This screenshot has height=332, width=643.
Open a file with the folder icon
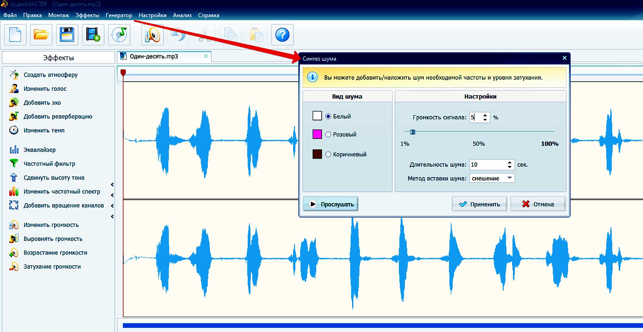pyautogui.click(x=41, y=35)
